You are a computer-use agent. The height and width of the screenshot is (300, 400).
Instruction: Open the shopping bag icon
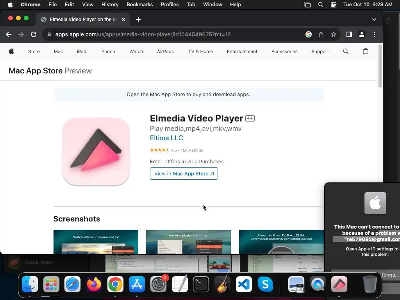(366, 51)
